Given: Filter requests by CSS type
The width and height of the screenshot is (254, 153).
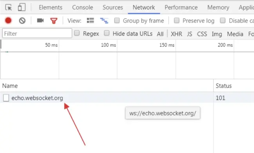Looking at the screenshot, I should 202,34.
